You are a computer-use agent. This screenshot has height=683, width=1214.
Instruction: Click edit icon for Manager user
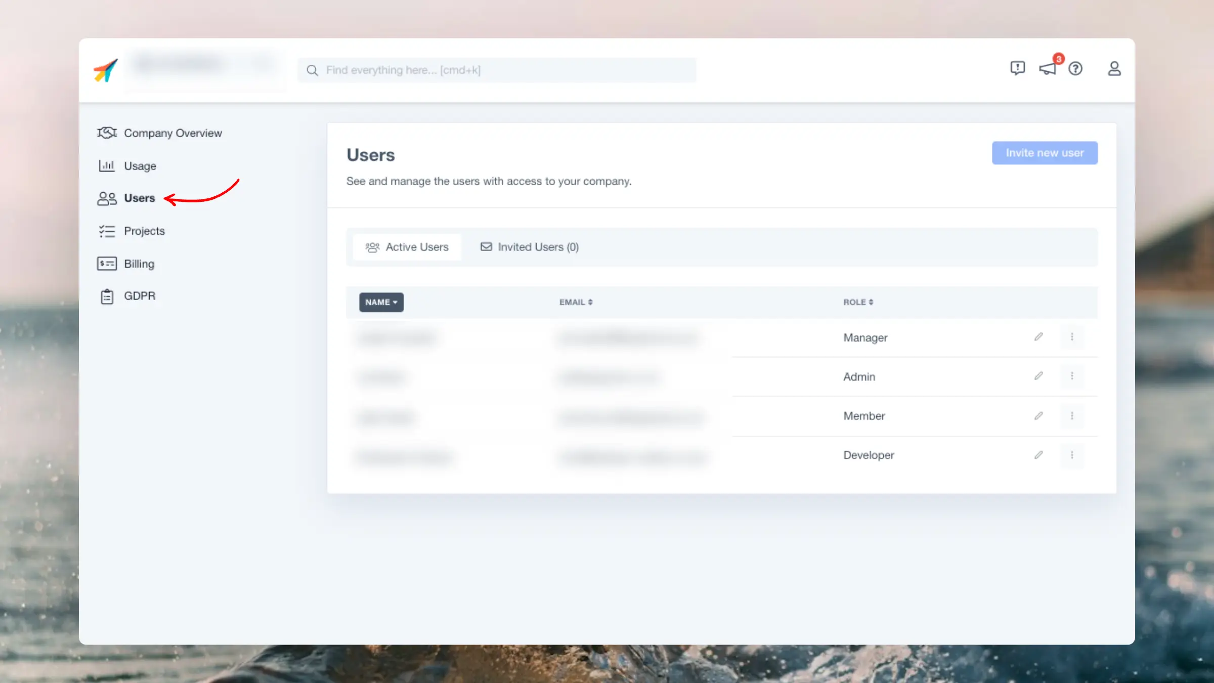(1039, 337)
